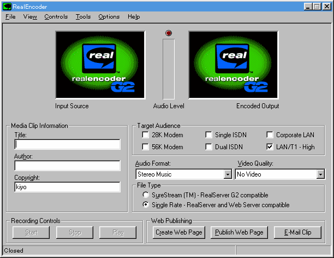Tick the Corporate LAN checkbox
This screenshot has height=258, width=334.
click(x=270, y=135)
